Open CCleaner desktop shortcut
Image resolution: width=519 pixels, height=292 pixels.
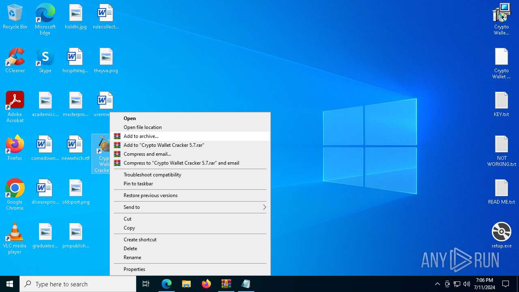coord(15,60)
